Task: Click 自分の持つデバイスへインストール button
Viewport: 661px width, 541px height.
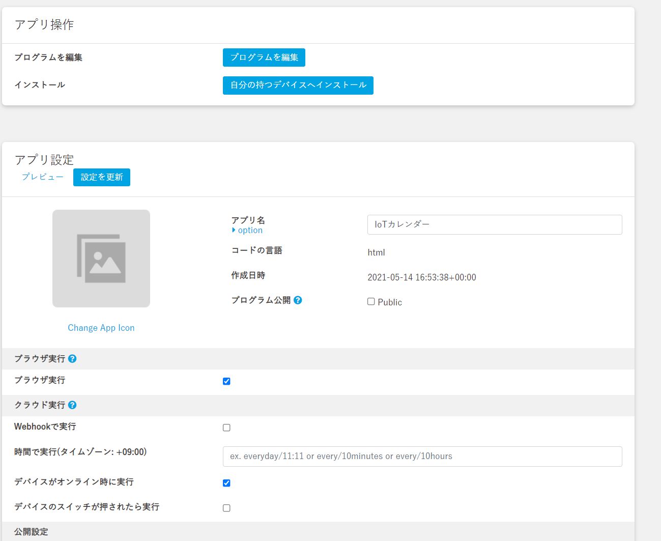Action: pyautogui.click(x=298, y=86)
